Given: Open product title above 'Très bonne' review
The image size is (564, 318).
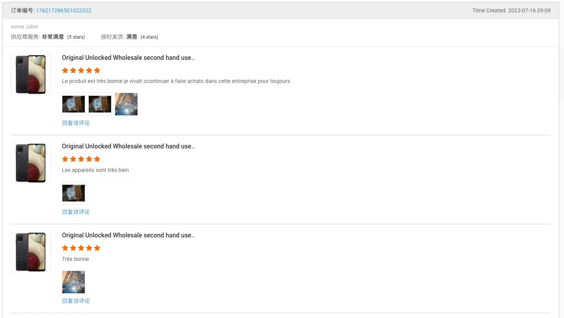Looking at the screenshot, I should click(x=128, y=235).
